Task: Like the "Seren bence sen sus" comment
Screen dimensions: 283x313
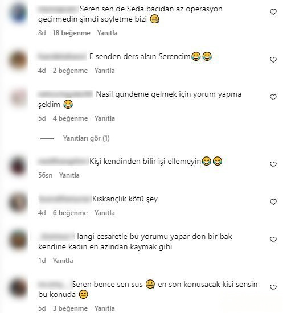Action: pos(273,287)
